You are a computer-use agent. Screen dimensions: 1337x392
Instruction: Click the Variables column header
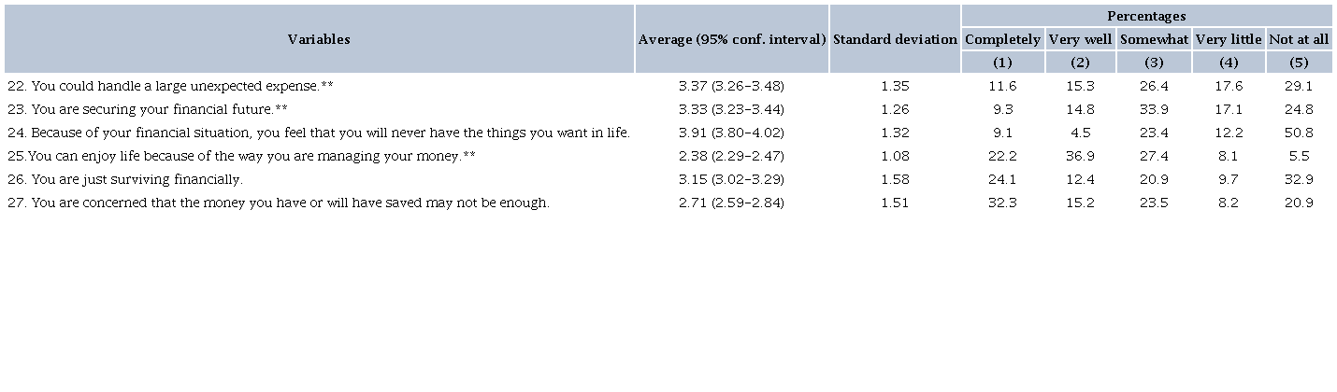(319, 39)
